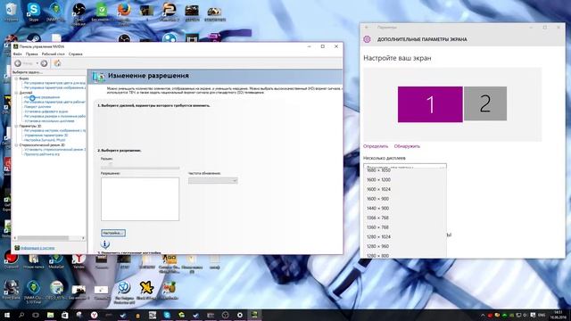
Task: Switch to Settings gear in taskbar
Action: tap(240, 315)
